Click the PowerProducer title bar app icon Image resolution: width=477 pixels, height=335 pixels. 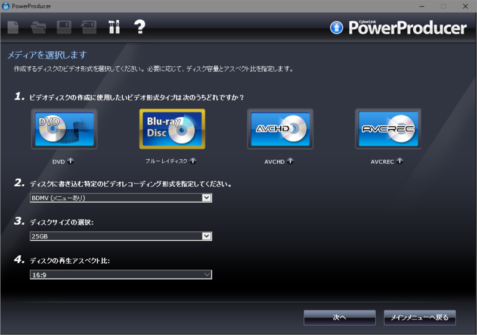(x=6, y=6)
